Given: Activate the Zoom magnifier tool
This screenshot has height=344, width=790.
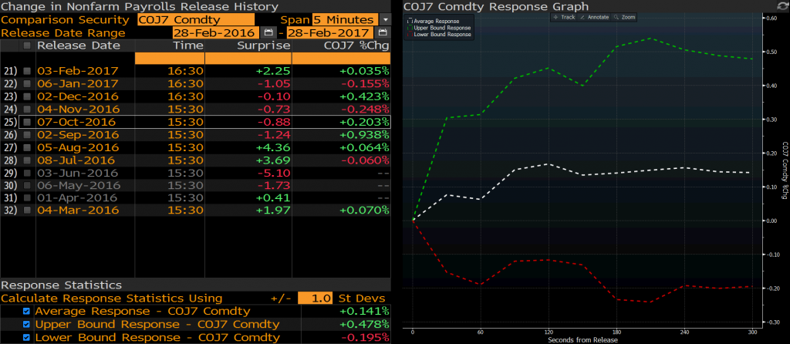Looking at the screenshot, I should coord(624,17).
